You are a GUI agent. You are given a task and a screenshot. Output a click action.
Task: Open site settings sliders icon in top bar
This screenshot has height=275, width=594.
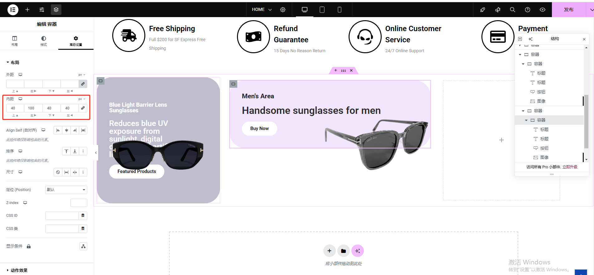point(42,10)
